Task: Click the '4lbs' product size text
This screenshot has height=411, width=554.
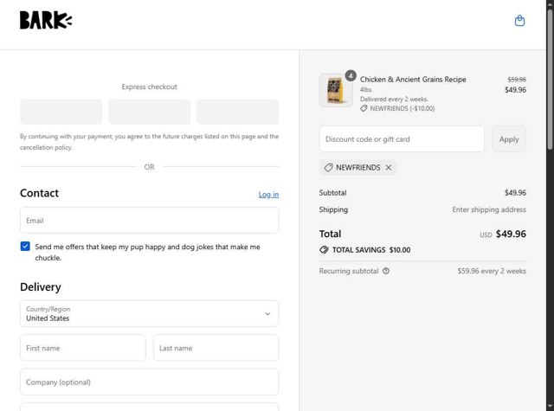Action: [365, 90]
